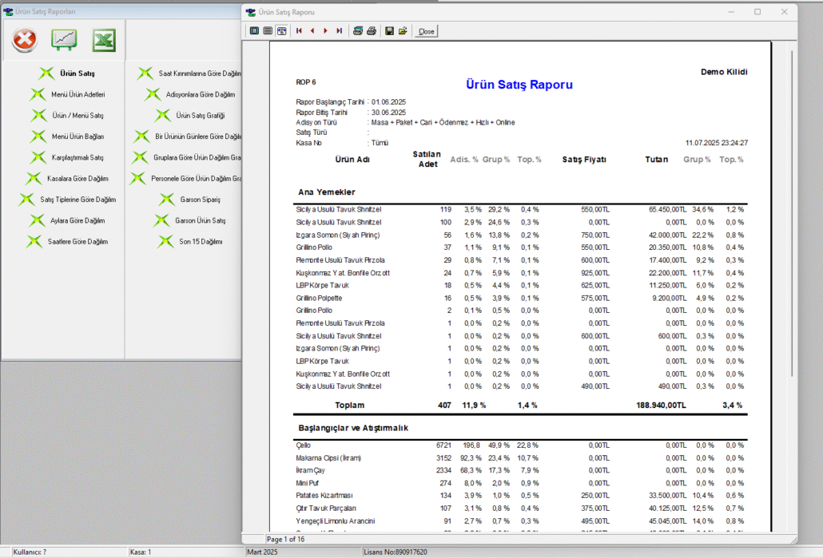823x558 pixels.
Task: Close the report preview with Close button
Action: coord(426,31)
